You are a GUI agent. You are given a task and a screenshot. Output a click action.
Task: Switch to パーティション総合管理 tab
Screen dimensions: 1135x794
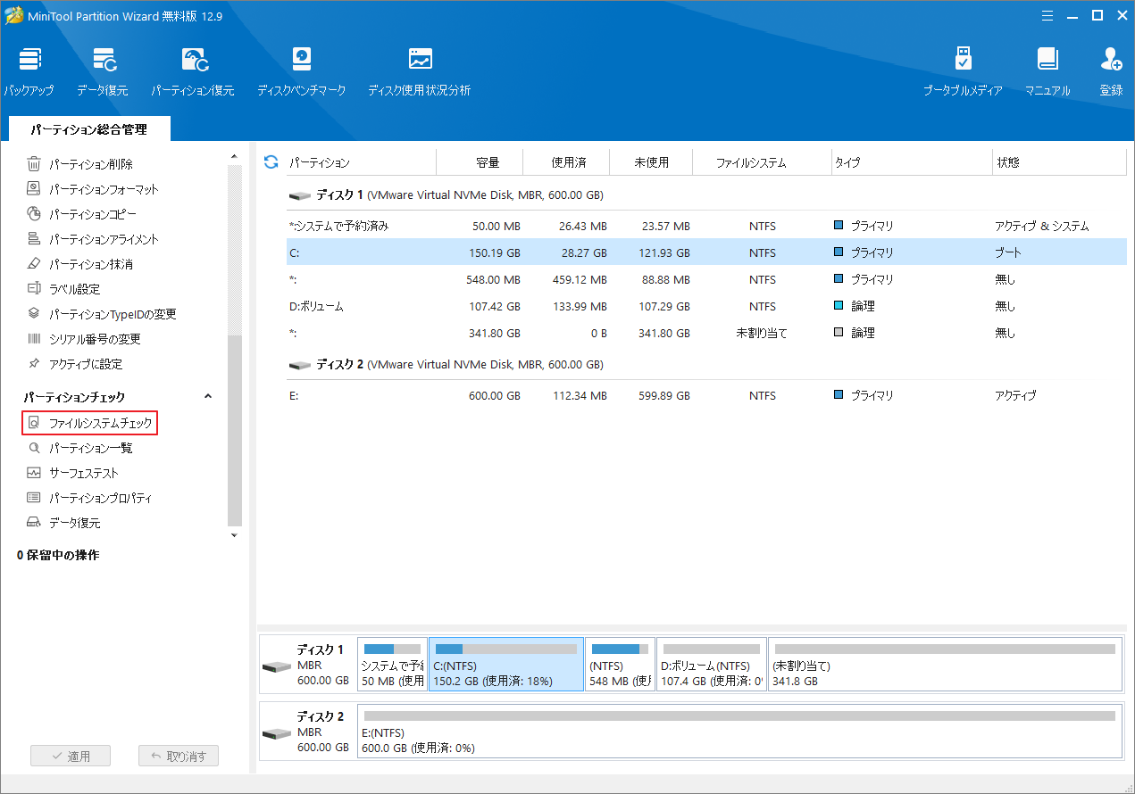pyautogui.click(x=88, y=129)
